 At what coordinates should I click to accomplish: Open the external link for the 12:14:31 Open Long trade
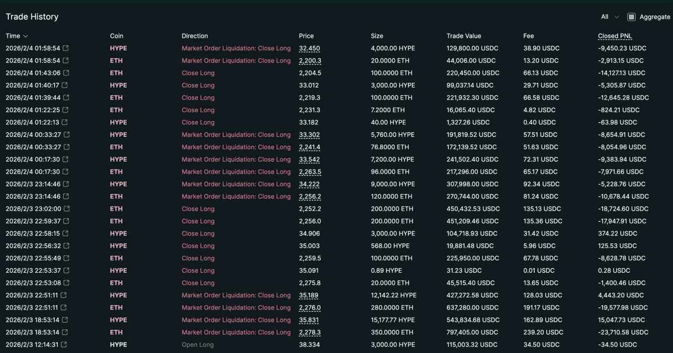(65, 345)
